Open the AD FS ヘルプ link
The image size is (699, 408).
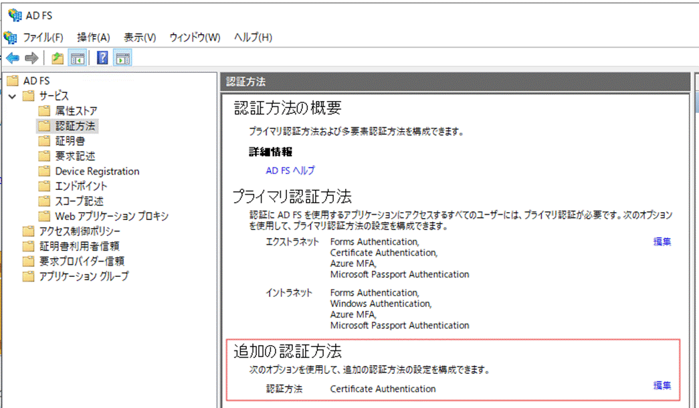(x=290, y=171)
